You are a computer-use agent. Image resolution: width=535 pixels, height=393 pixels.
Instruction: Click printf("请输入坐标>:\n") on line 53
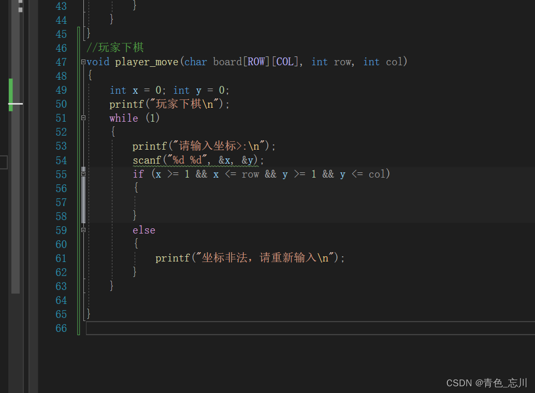(204, 146)
